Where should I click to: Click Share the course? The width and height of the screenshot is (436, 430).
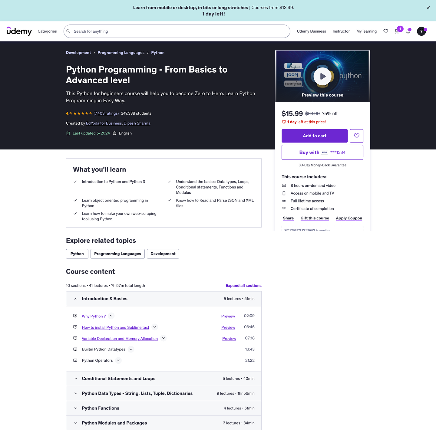[288, 218]
